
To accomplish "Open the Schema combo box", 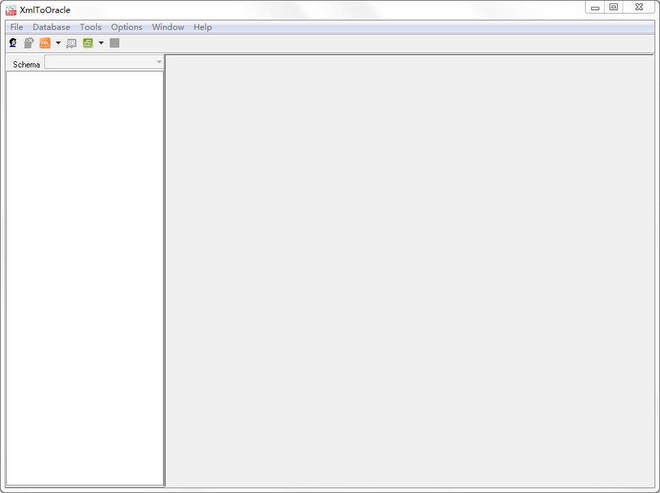I will pyautogui.click(x=104, y=63).
